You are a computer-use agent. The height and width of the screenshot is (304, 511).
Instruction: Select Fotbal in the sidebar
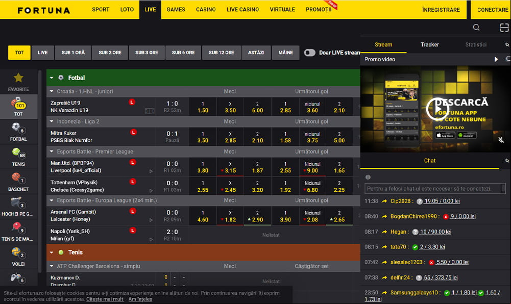18,132
